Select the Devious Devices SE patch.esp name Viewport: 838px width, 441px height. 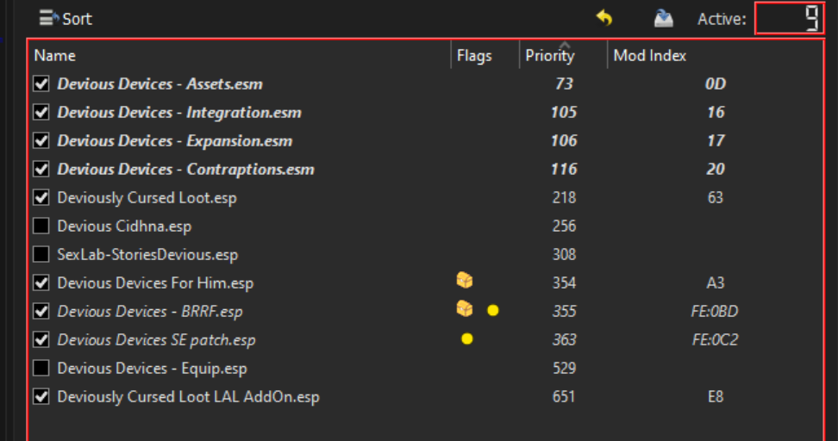pyautogui.click(x=156, y=339)
